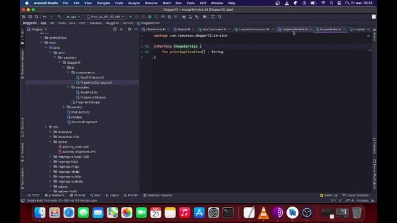Open the Analyze menu
397x223 pixels.
[134, 3]
